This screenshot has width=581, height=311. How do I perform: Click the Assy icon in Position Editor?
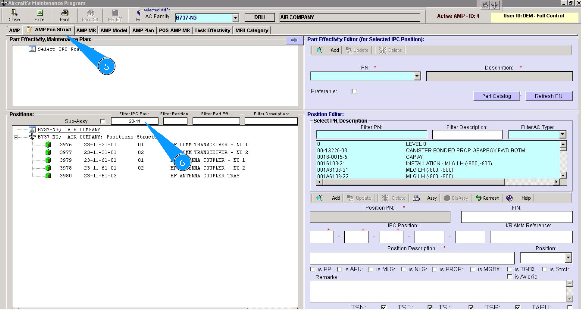(x=426, y=198)
